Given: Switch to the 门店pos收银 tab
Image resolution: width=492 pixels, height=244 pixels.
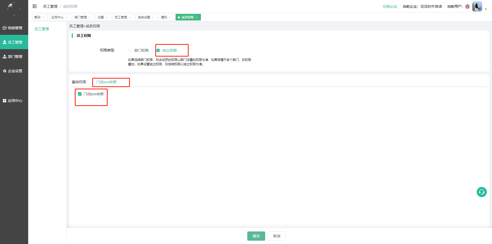Looking at the screenshot, I should point(106,82).
